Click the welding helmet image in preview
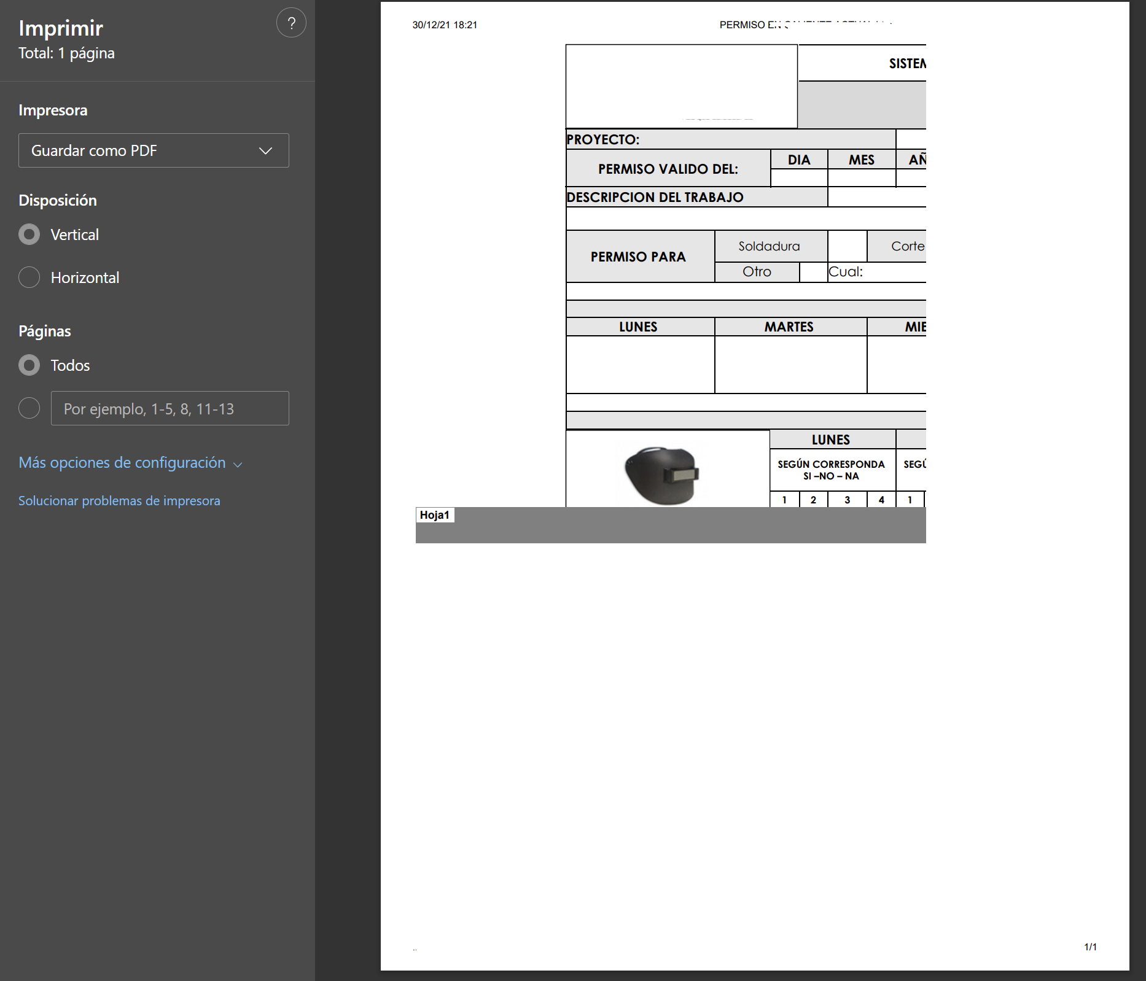The width and height of the screenshot is (1146, 981). (x=662, y=475)
